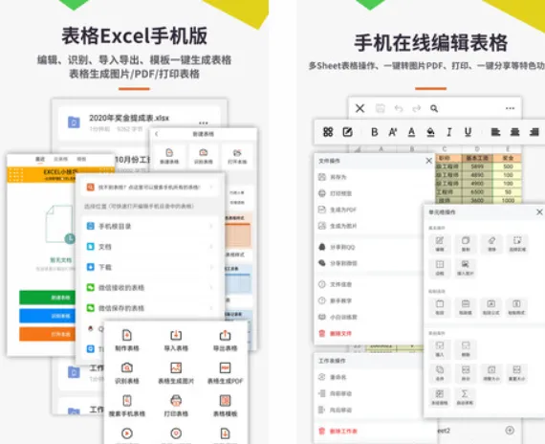Tap 表格生成PDF icon
The height and width of the screenshot is (444, 545).
[x=226, y=373]
